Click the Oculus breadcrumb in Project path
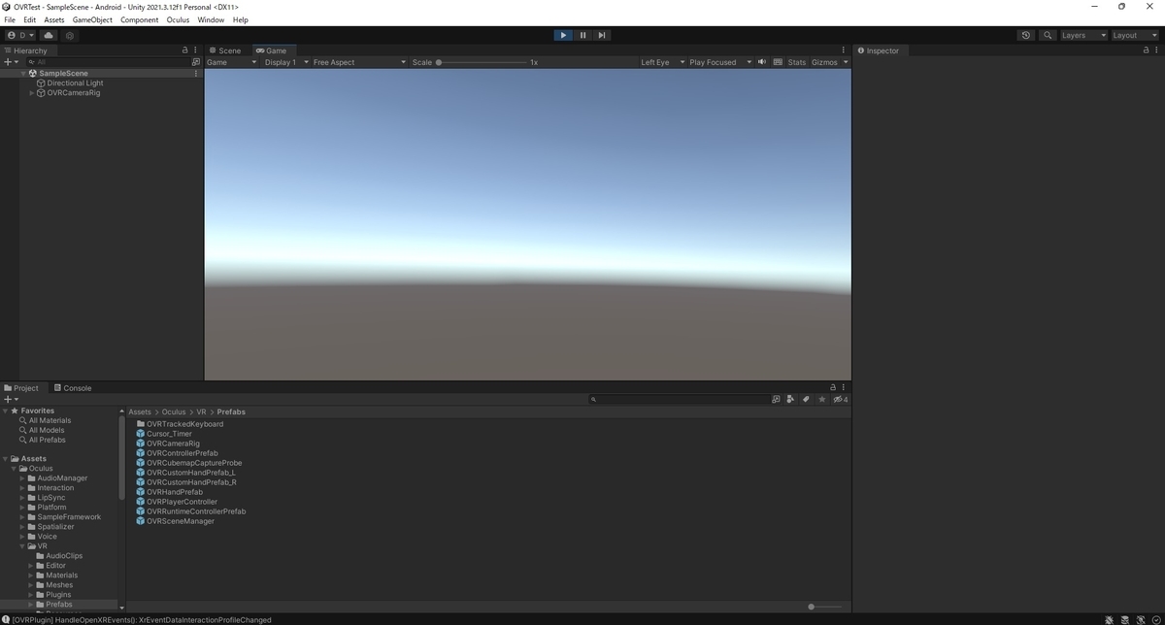The width and height of the screenshot is (1165, 625). [173, 411]
